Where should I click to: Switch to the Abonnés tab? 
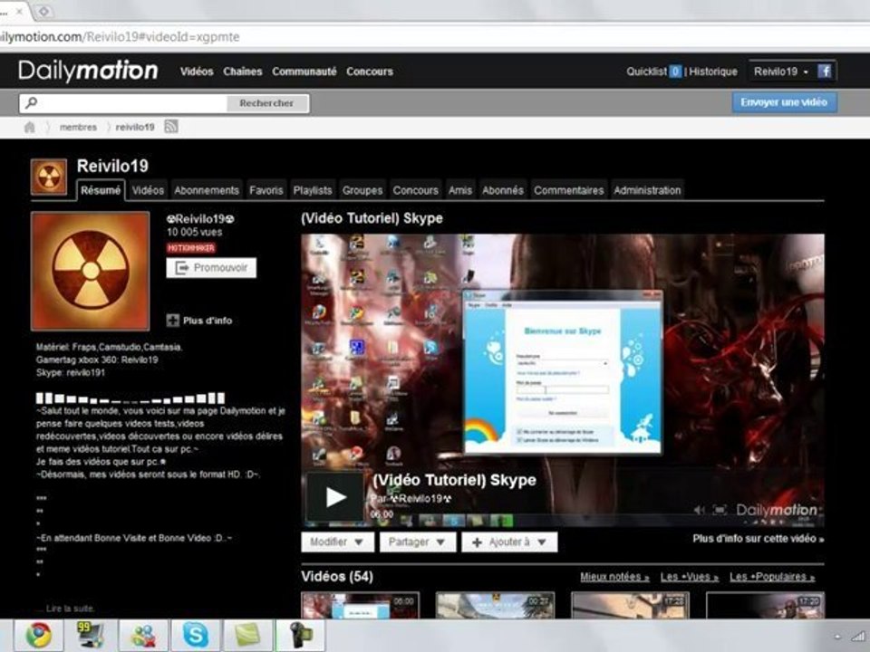coord(503,190)
